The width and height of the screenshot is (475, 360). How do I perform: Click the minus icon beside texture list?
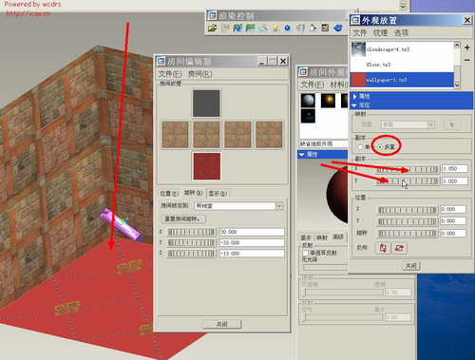tap(467, 60)
